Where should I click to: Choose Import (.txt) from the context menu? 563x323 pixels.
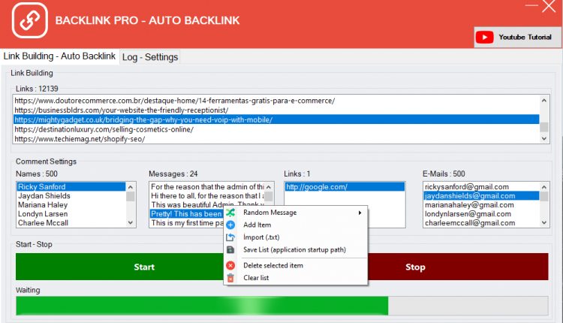point(296,237)
